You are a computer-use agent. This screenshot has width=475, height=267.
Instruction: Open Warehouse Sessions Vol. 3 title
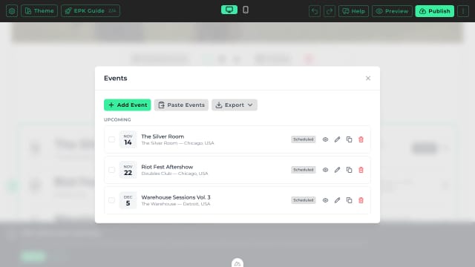click(x=176, y=197)
